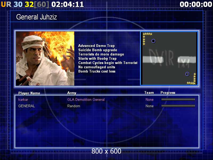
Task: Click the 800 x 600 resolution label
Action: 106,151
